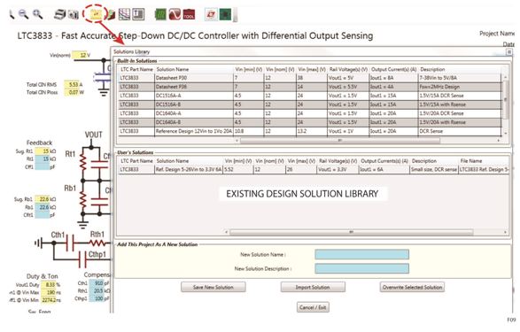The image size is (520, 332).
Task: Select the Datasheet P30 solution row
Action: tap(310, 78)
